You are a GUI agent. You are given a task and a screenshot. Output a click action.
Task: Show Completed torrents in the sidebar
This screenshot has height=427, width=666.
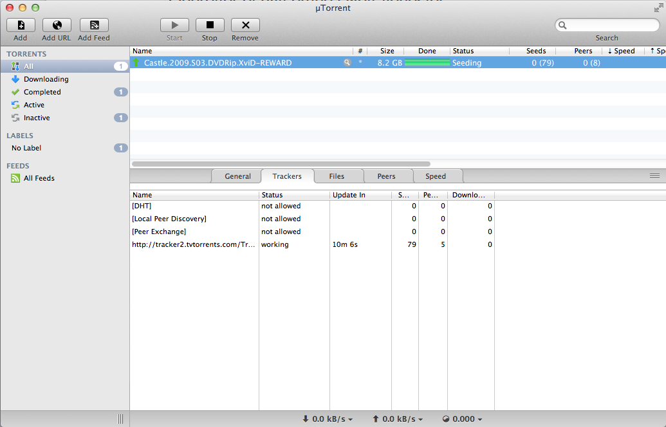[64, 92]
